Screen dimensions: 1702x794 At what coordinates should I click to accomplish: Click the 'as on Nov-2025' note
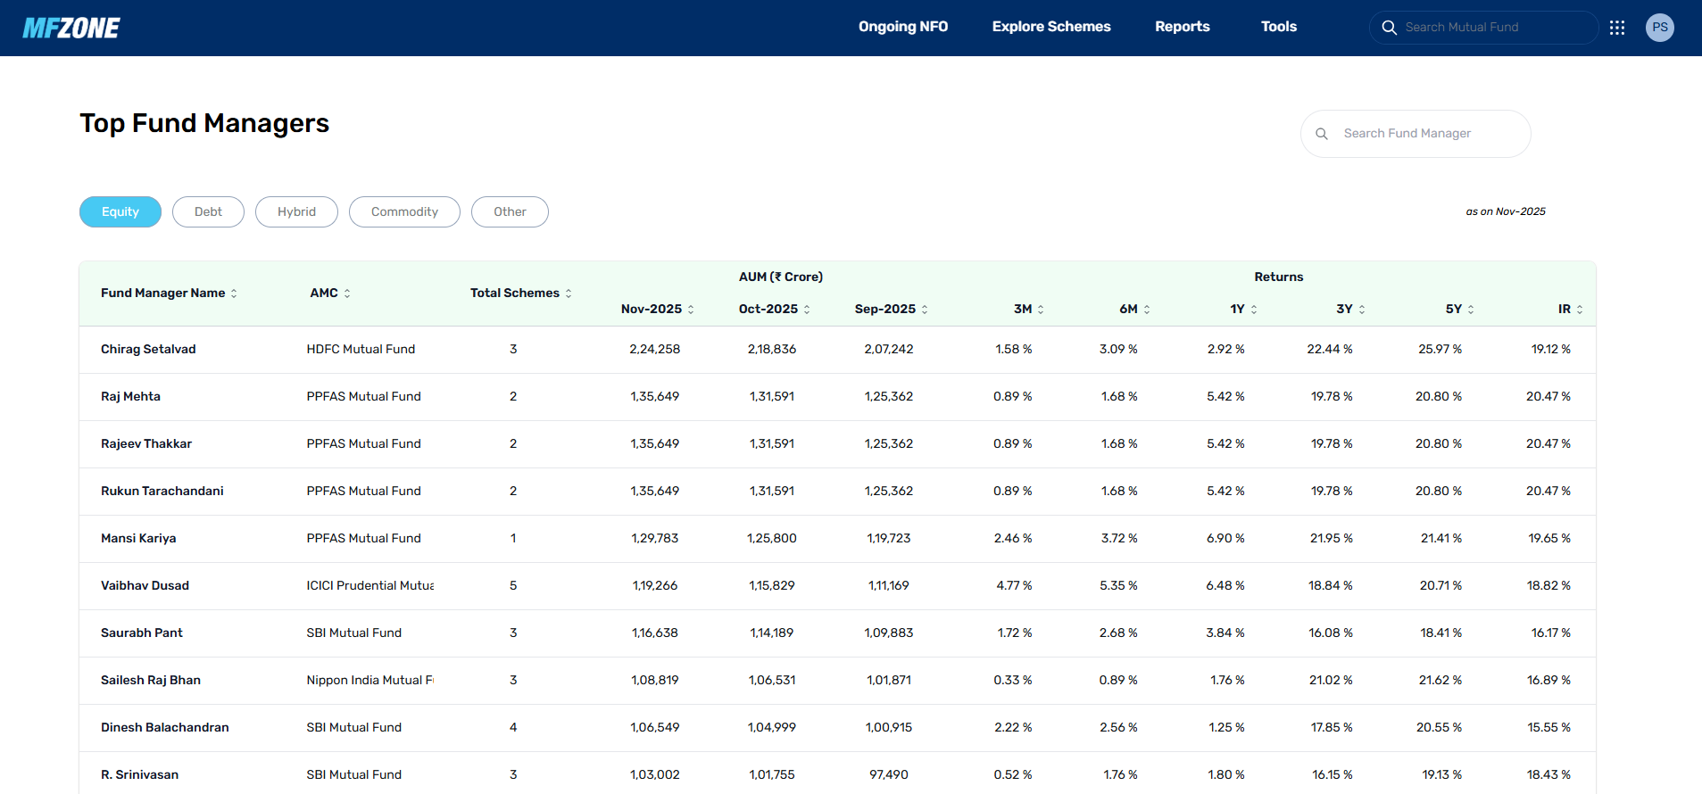tap(1506, 212)
